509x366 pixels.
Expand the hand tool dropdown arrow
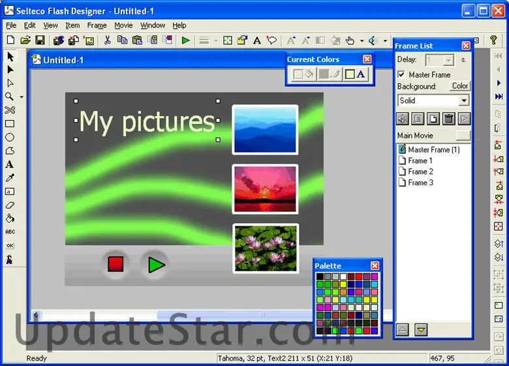pos(362,40)
